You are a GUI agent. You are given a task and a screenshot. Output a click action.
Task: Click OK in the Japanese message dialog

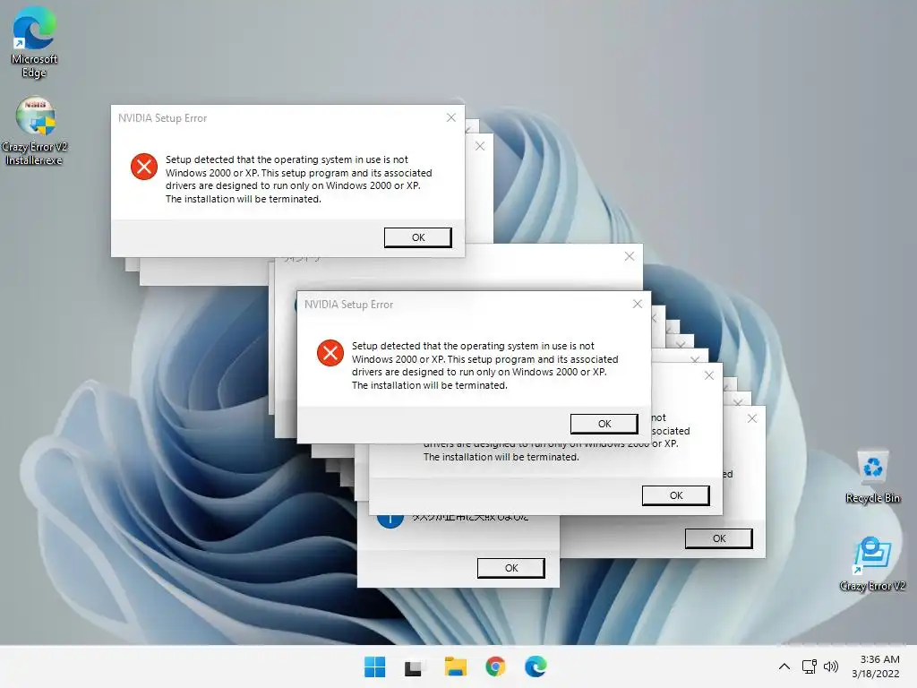pyautogui.click(x=511, y=568)
